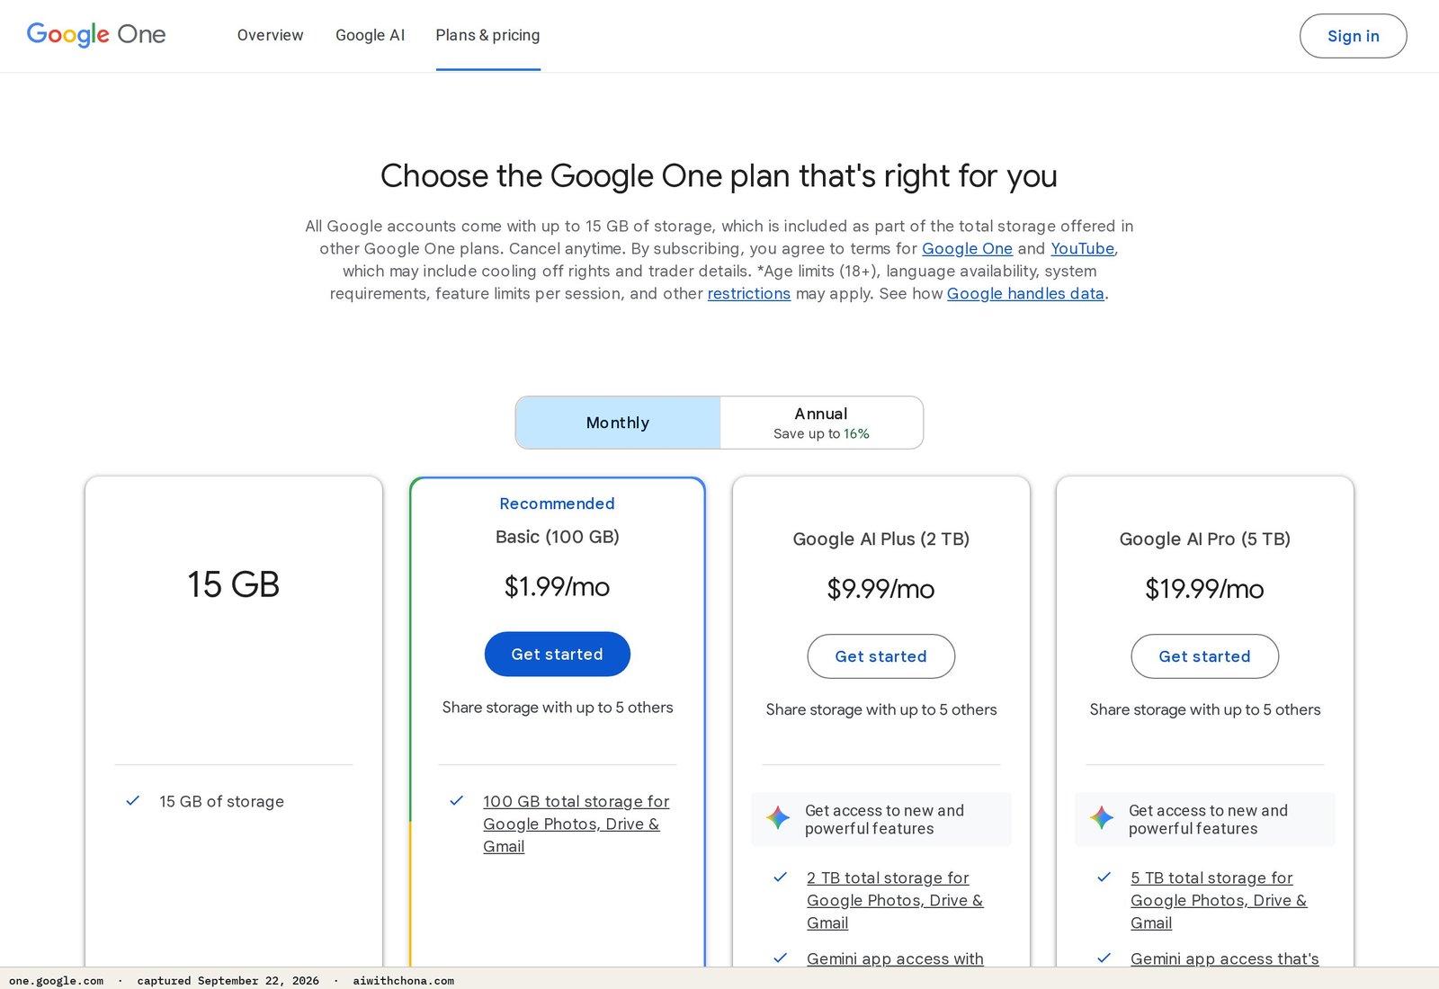Select the Plans & pricing tab
Image resolution: width=1439 pixels, height=989 pixels.
tap(488, 35)
